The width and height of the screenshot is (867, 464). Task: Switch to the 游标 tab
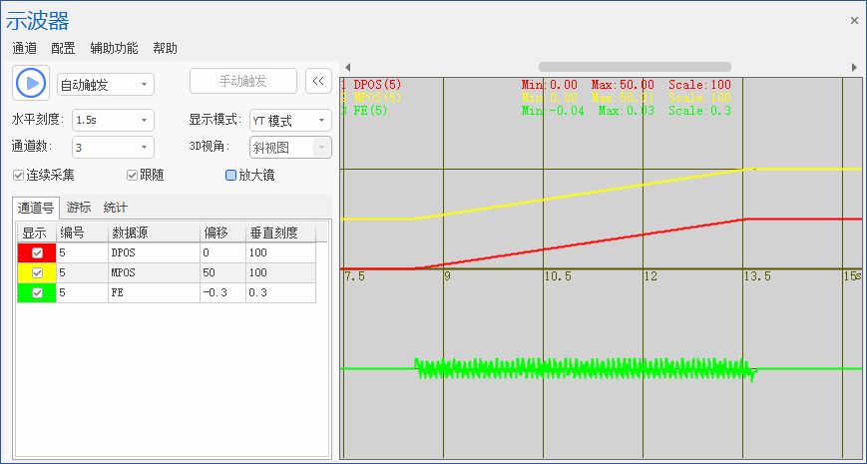[x=79, y=208]
